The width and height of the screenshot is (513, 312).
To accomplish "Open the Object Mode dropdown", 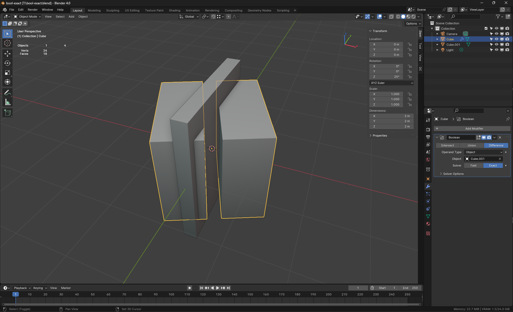I will coord(27,17).
